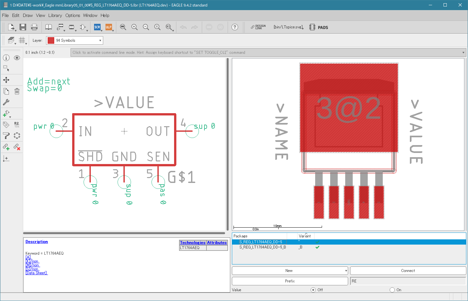Select the Value Off radio button
This screenshot has height=301, width=468.
pos(313,290)
